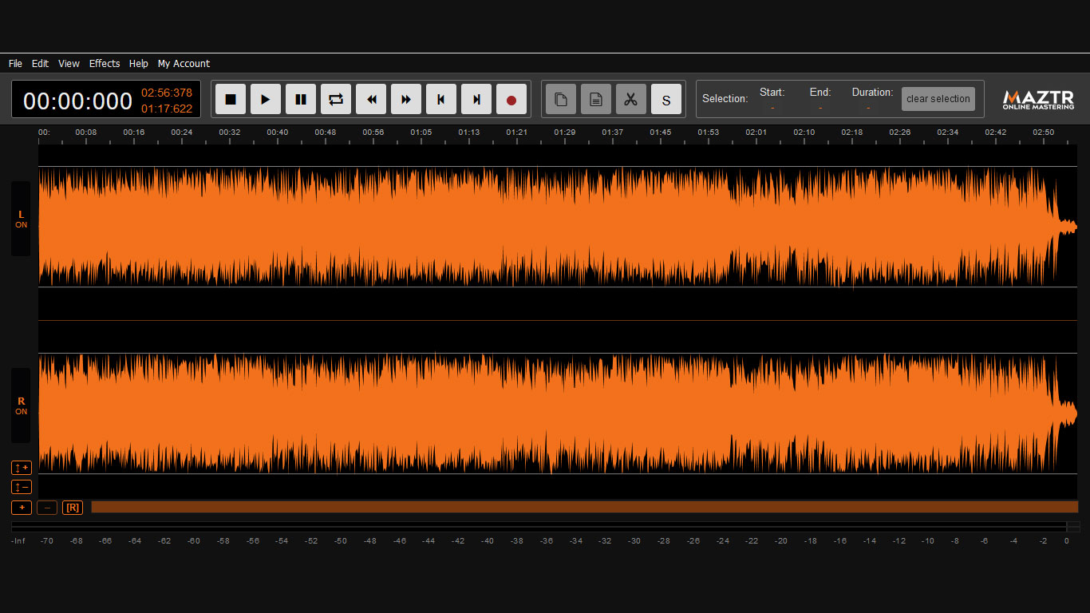Image resolution: width=1090 pixels, height=613 pixels.
Task: Toggle loop playback mode
Action: (x=336, y=100)
